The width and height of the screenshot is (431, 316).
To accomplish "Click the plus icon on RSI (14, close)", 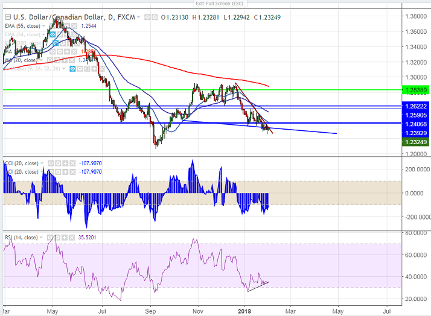I will (x=65, y=238).
